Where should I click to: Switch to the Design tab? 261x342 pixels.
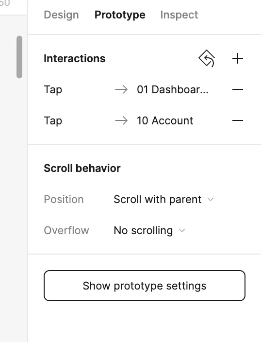tap(61, 15)
